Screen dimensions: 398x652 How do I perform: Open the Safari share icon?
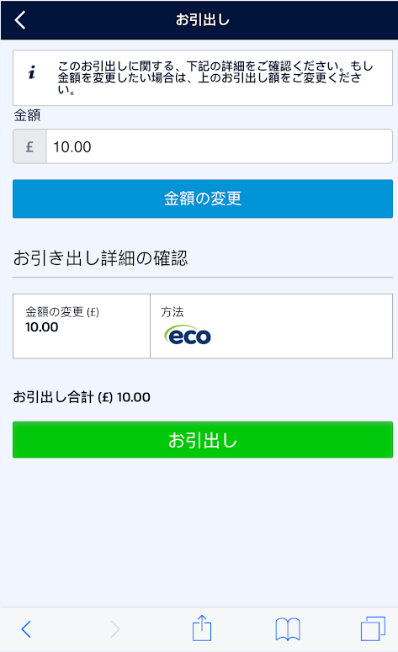click(x=202, y=628)
